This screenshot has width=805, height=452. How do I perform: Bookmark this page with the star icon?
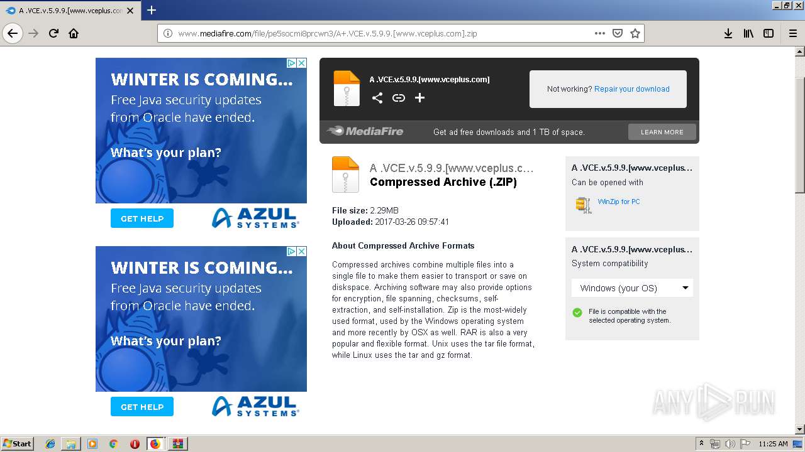pyautogui.click(x=635, y=33)
